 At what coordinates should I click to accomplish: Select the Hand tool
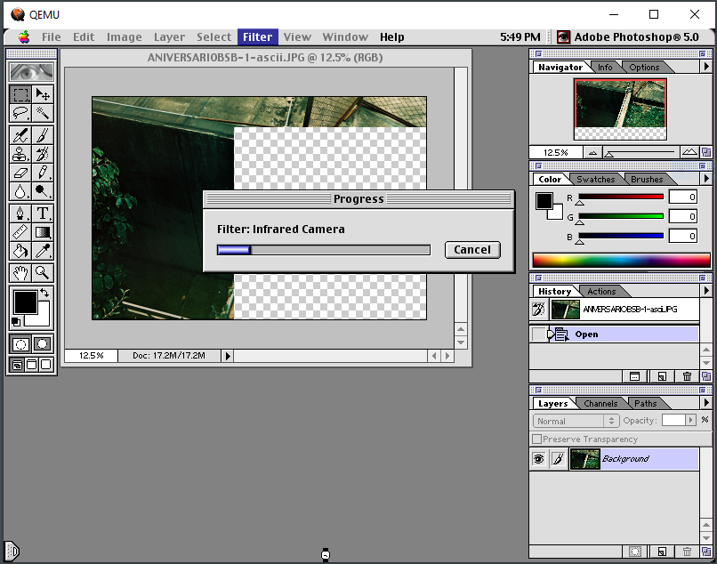pos(20,273)
